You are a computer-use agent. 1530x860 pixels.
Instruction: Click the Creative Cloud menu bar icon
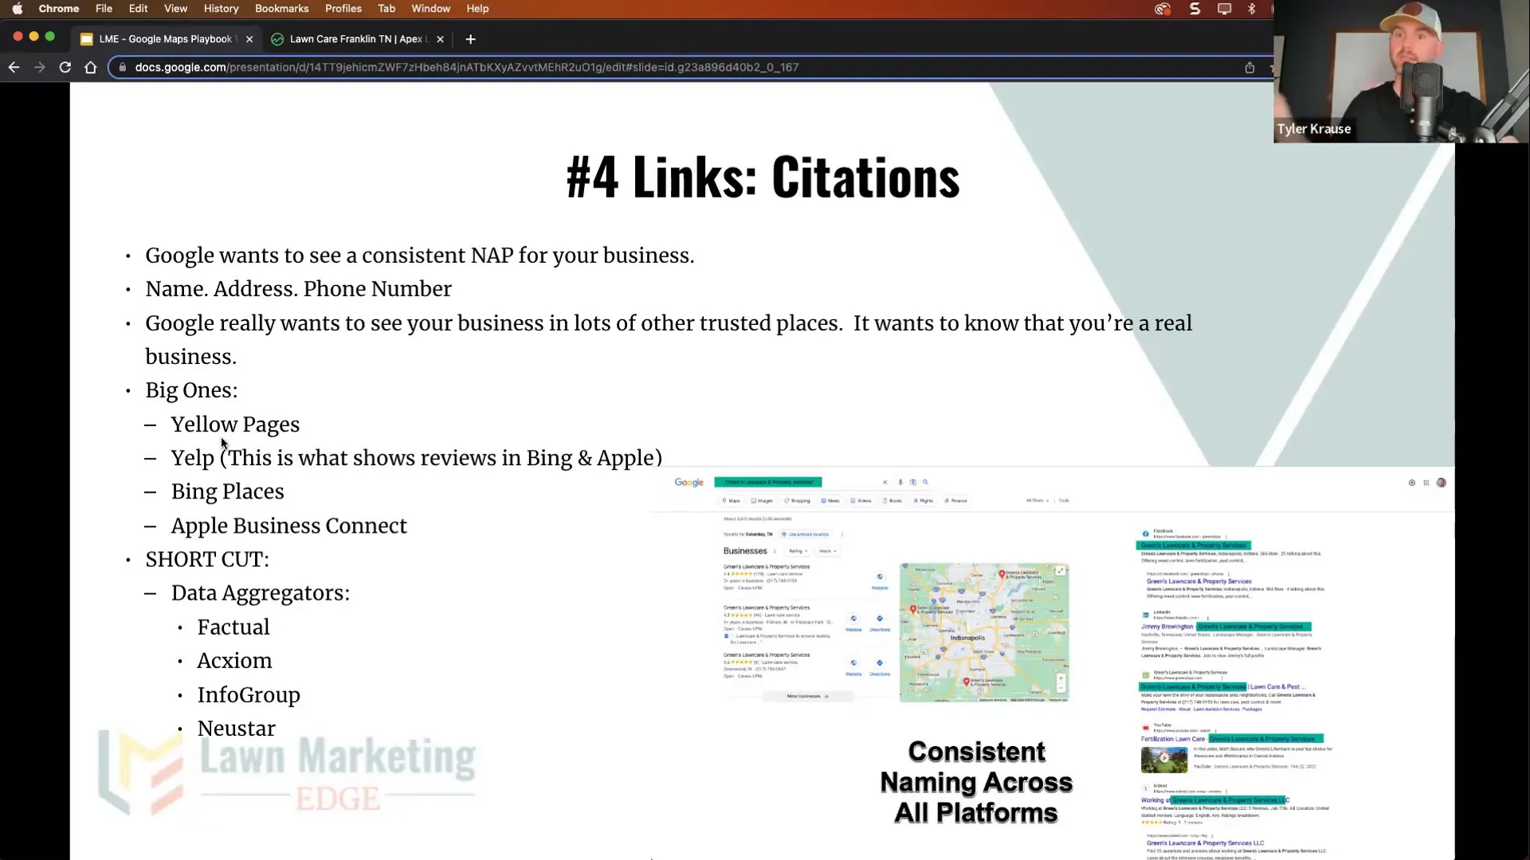click(1163, 9)
